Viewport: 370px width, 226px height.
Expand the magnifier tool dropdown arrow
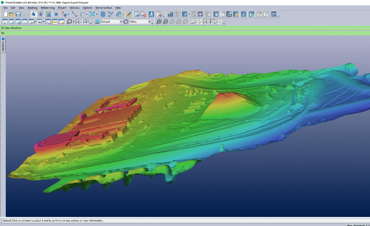tap(73, 22)
